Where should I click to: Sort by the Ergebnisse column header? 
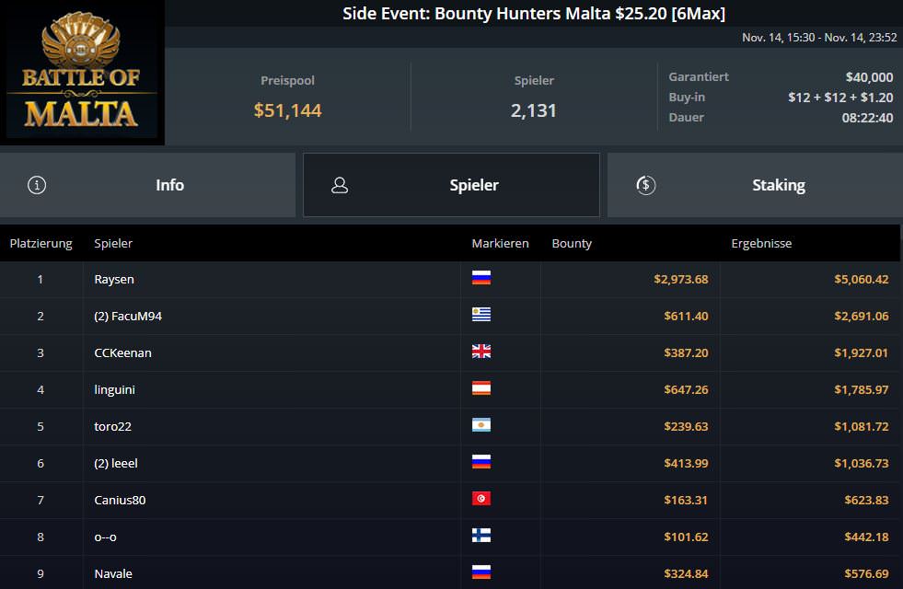point(761,244)
